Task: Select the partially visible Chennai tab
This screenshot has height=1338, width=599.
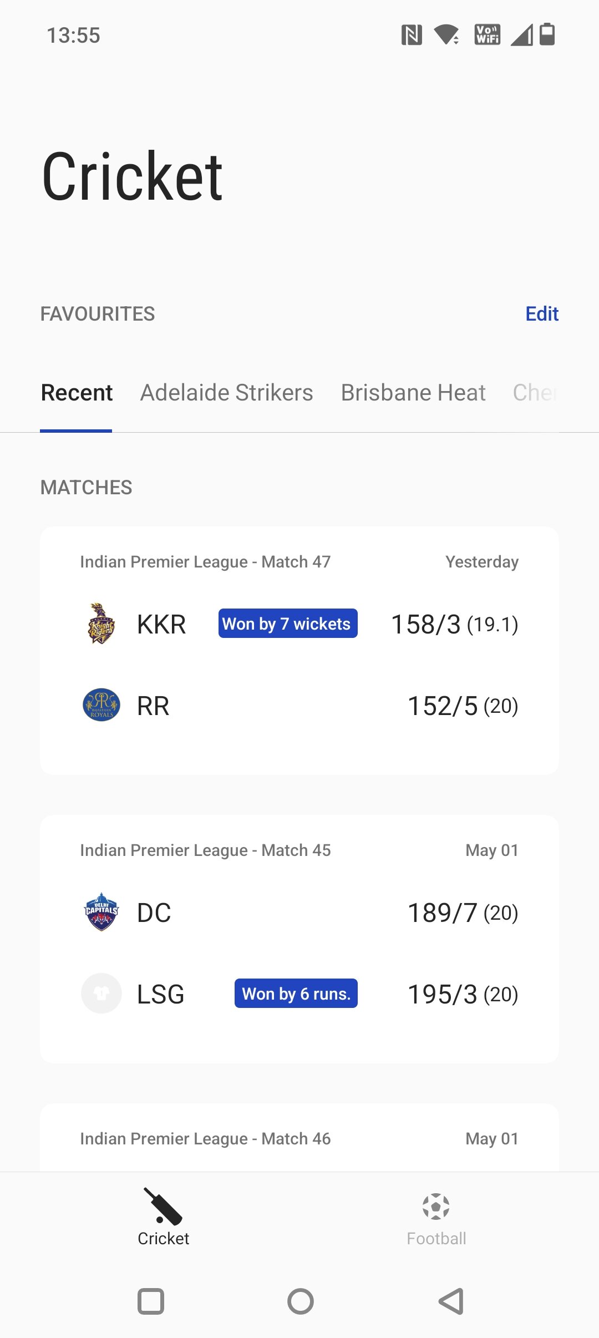Action: (535, 393)
